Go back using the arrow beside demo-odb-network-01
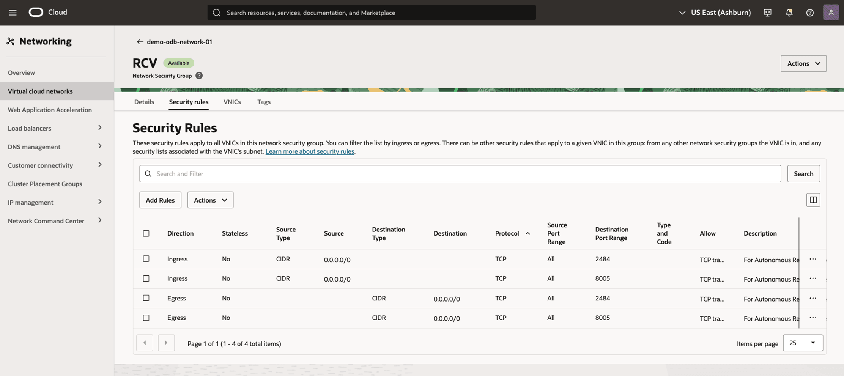The image size is (844, 376). 140,42
